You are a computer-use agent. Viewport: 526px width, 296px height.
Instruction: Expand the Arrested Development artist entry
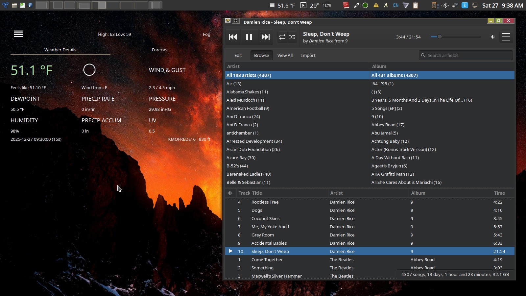click(253, 141)
